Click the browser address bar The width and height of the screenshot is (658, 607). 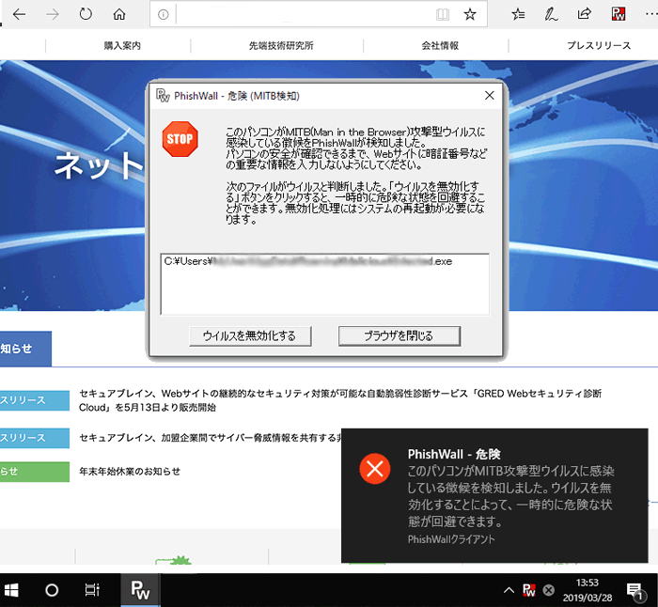pos(301,14)
